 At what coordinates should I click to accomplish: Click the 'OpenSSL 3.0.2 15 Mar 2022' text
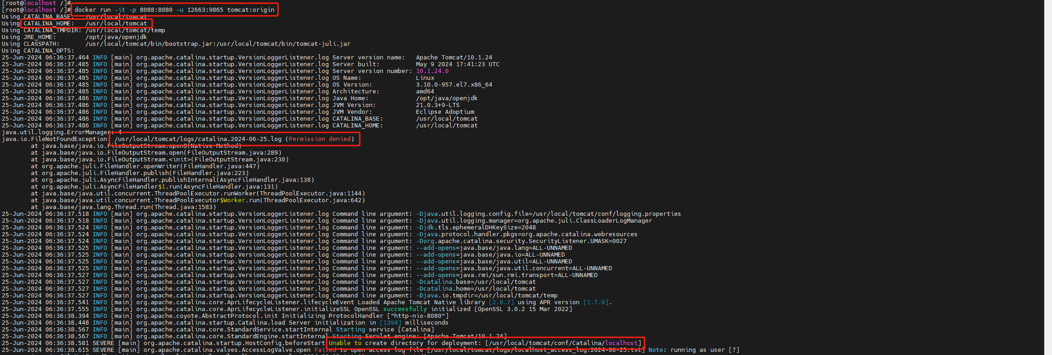pos(523,309)
